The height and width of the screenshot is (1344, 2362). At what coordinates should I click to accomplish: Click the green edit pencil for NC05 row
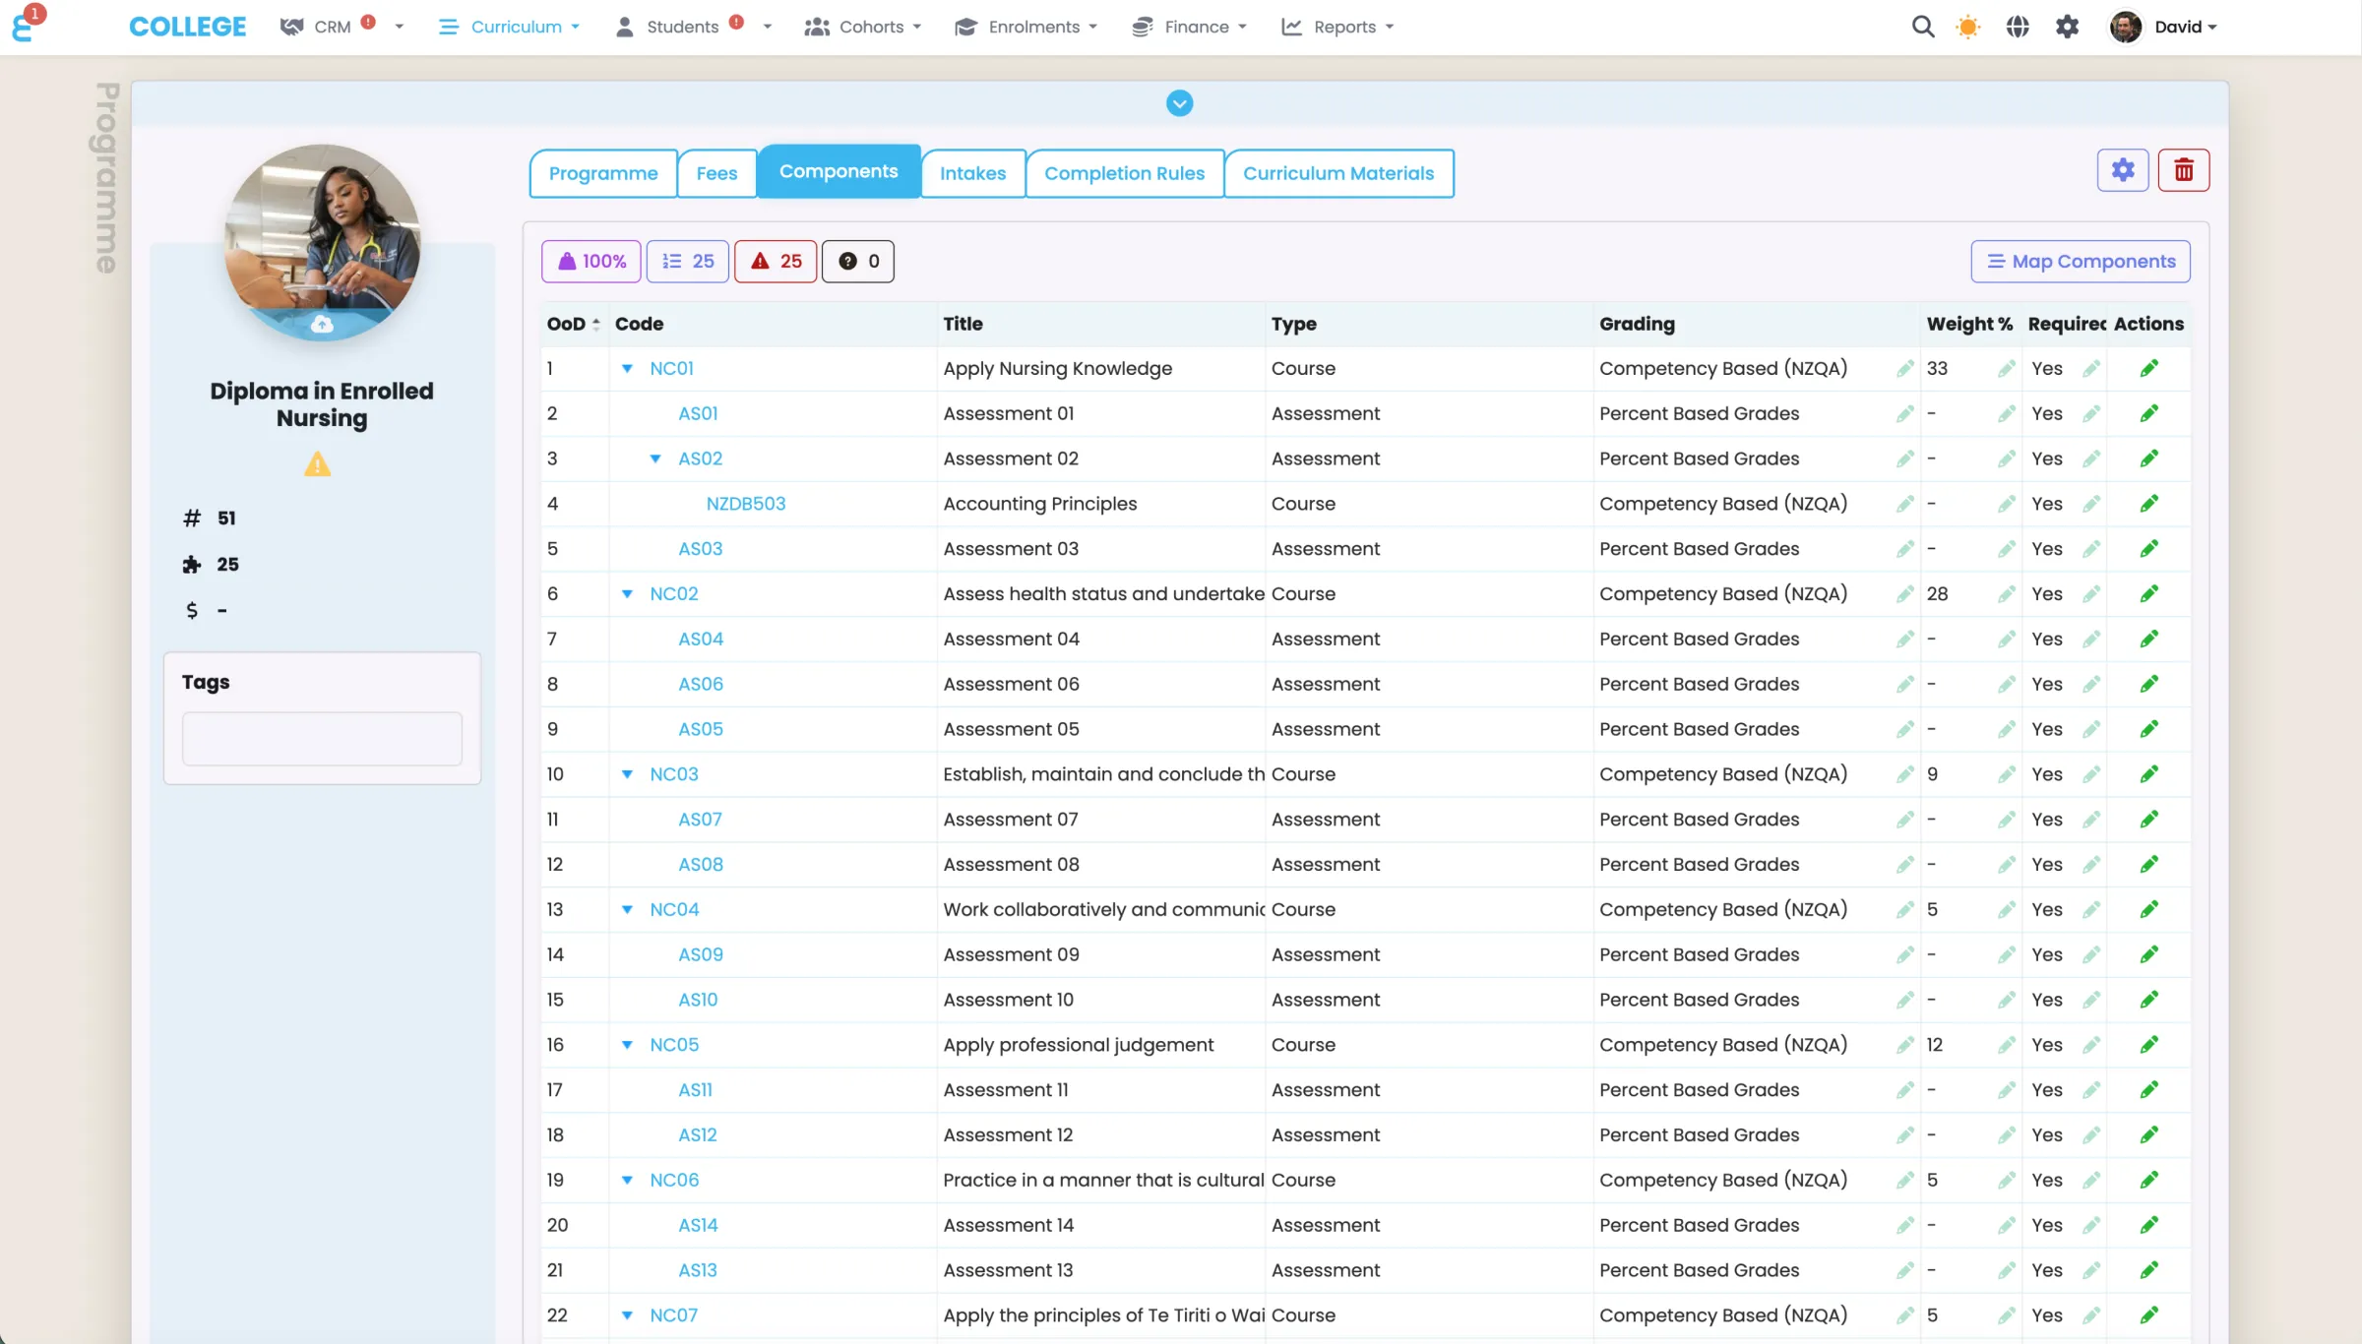coord(2148,1044)
